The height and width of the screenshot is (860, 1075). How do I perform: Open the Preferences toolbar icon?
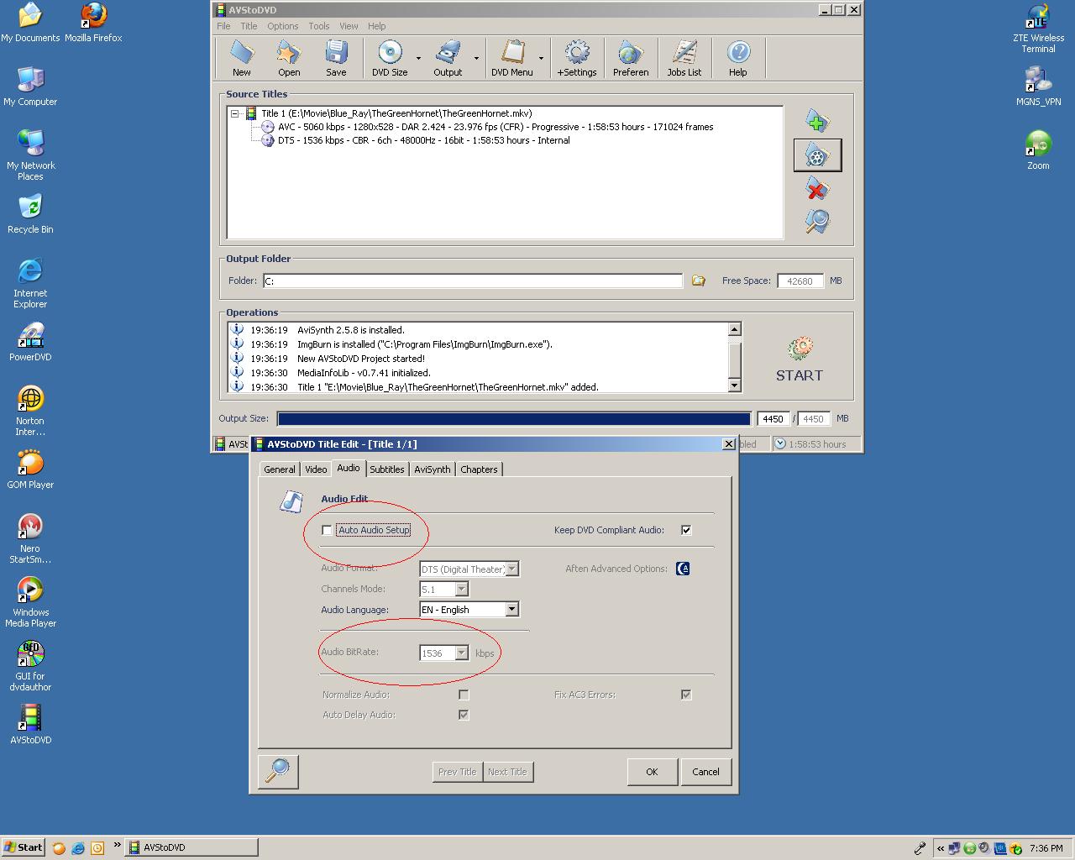tap(631, 58)
